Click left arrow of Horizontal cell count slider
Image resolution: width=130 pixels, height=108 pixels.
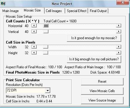(34, 26)
